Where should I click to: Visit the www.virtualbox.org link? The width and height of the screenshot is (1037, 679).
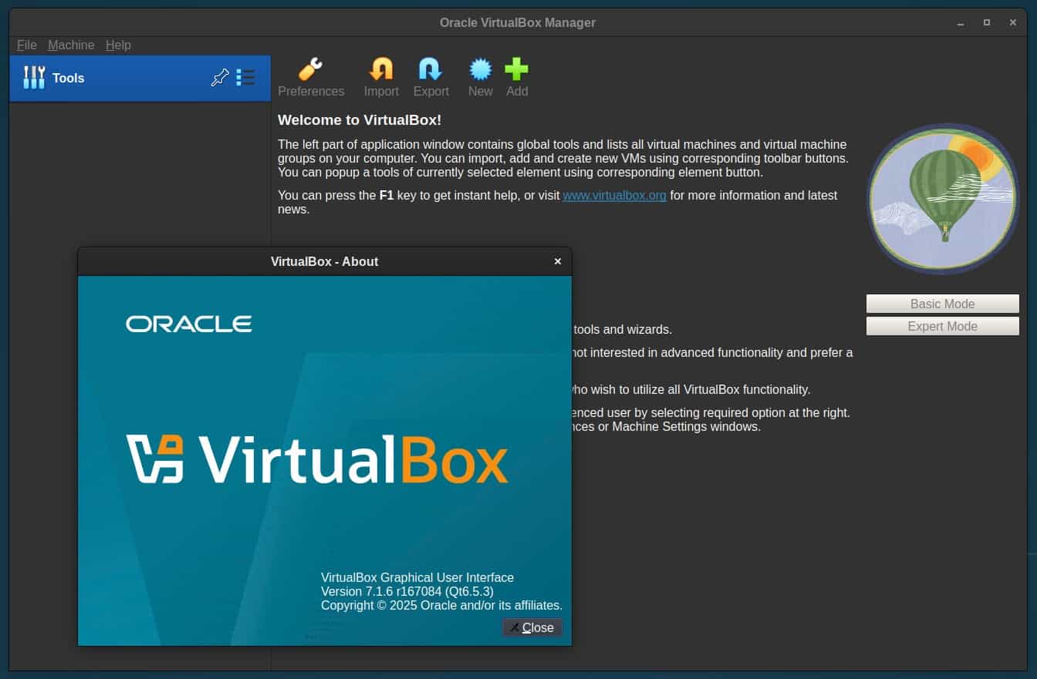[x=614, y=196]
